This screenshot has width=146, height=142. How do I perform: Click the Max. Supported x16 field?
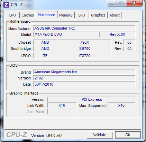pos(121,105)
